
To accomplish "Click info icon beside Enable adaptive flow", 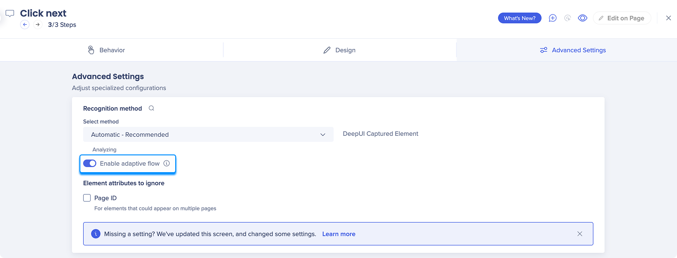I will coord(167,164).
